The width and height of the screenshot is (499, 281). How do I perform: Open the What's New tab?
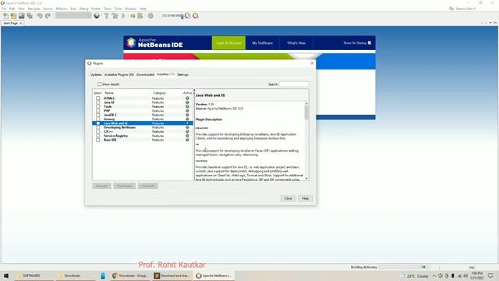(x=296, y=43)
